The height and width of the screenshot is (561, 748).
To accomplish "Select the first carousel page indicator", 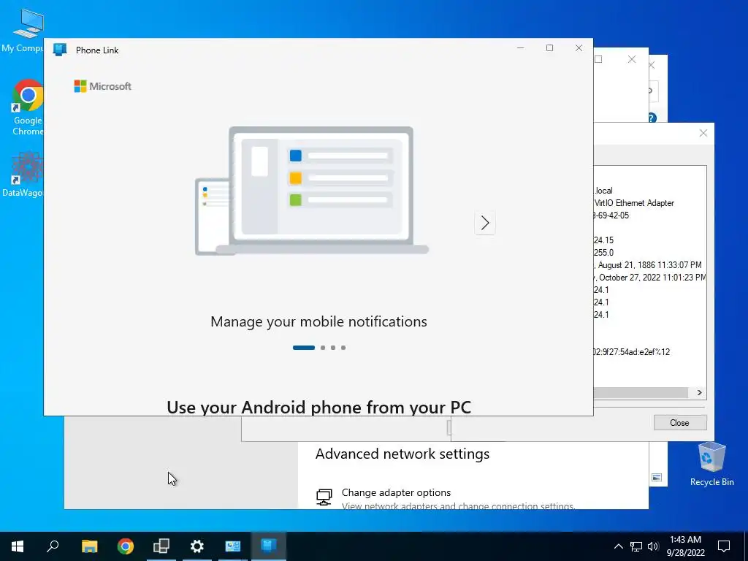I will [303, 348].
